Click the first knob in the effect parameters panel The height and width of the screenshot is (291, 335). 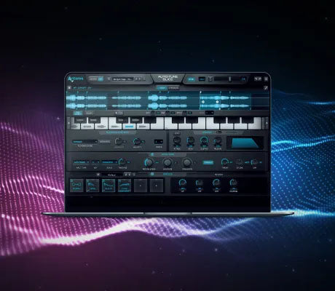pyautogui.click(x=182, y=183)
